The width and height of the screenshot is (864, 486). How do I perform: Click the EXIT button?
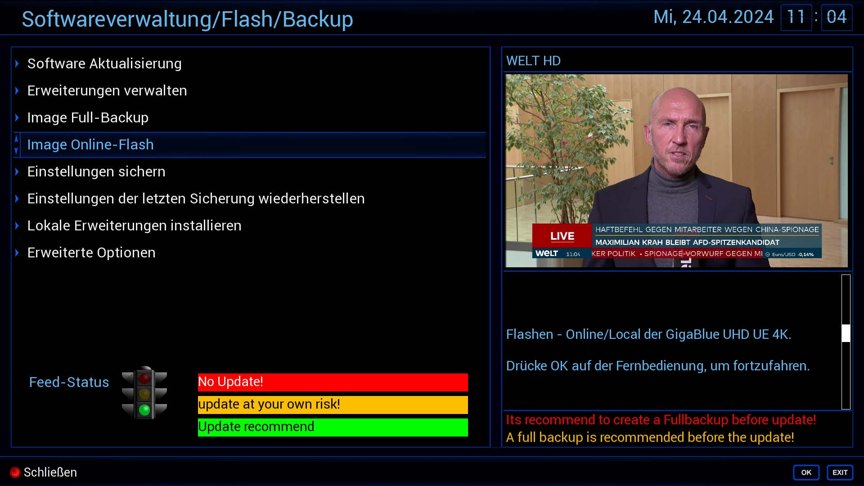(840, 472)
